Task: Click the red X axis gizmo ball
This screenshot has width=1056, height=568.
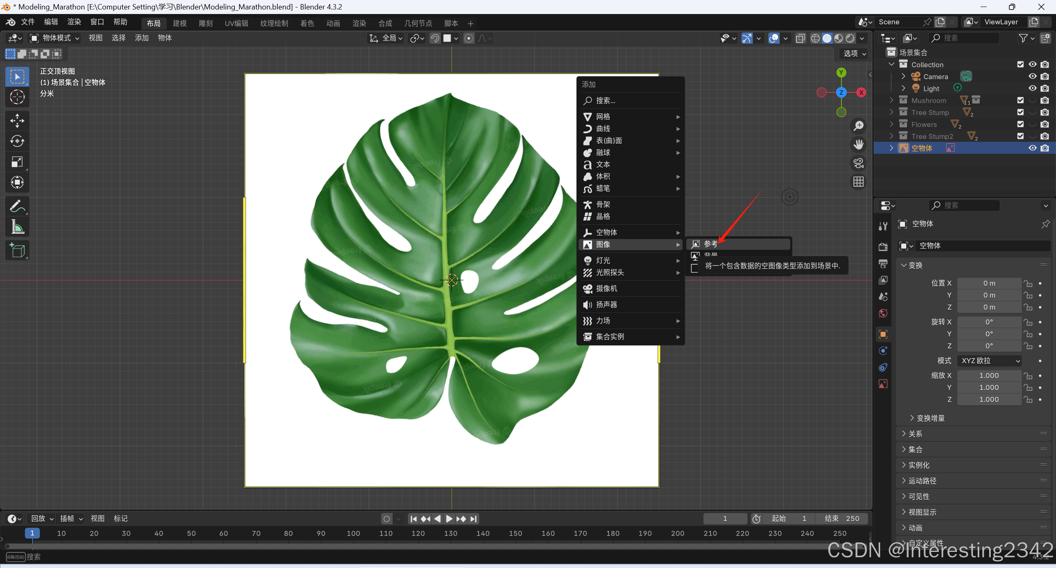Action: [x=861, y=92]
